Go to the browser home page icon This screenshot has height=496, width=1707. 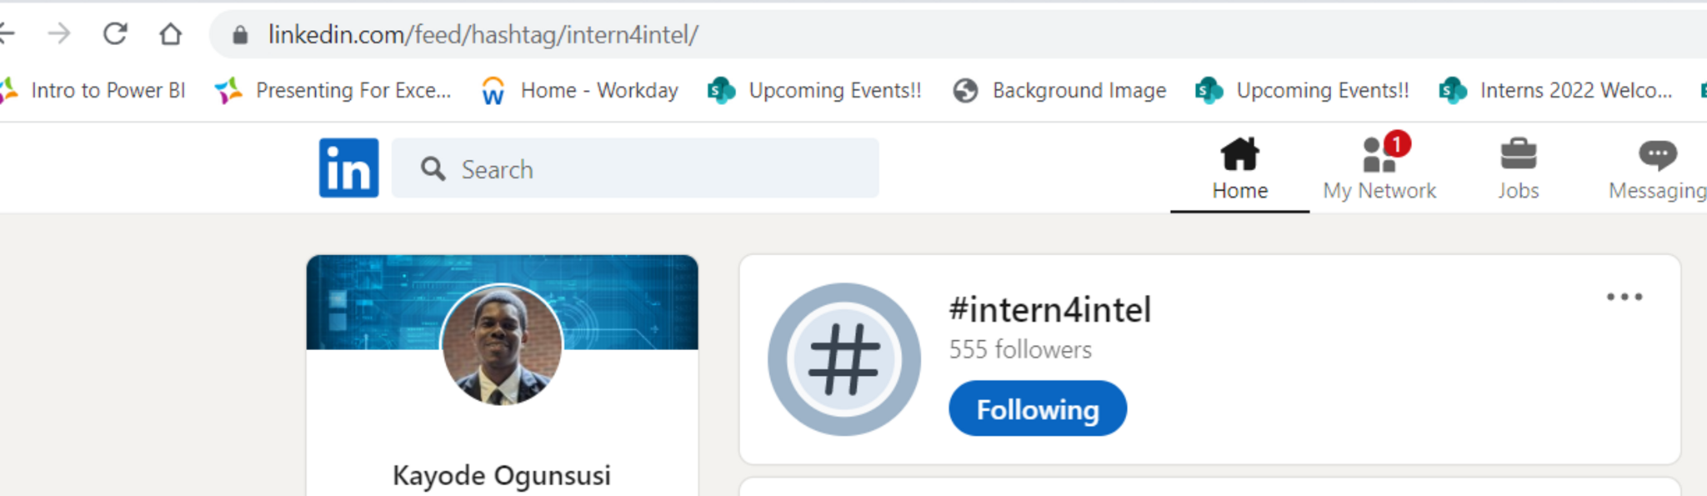pos(171,34)
